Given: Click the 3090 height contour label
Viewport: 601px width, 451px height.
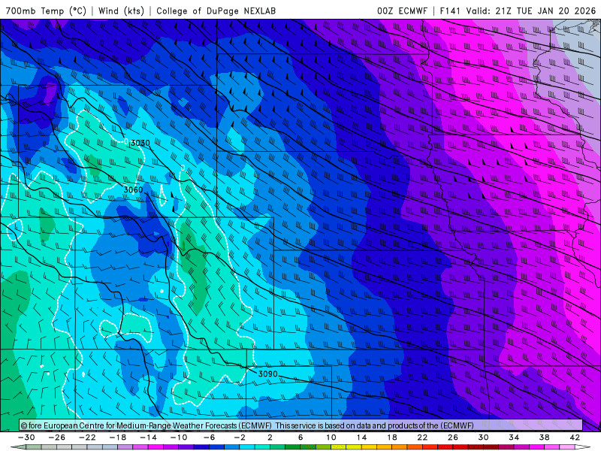Looking at the screenshot, I should point(267,374).
